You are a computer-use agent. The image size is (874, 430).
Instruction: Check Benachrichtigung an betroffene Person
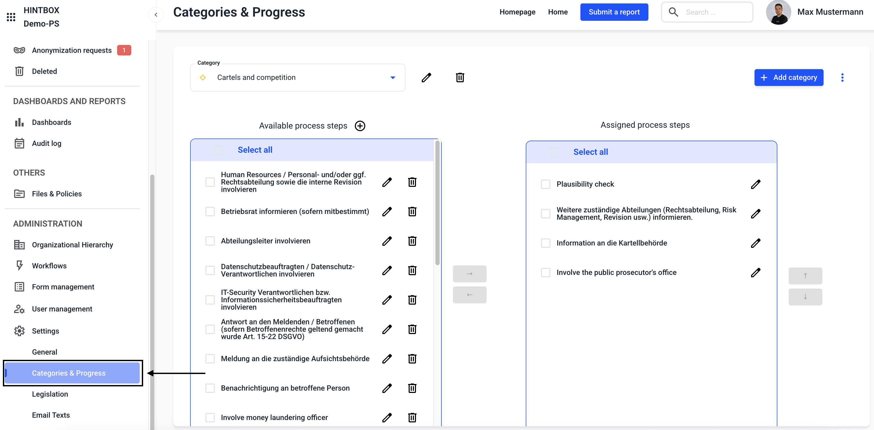(210, 388)
